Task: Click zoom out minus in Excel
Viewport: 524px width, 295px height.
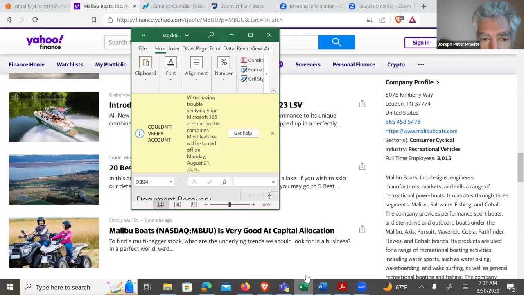Action: coord(206,205)
